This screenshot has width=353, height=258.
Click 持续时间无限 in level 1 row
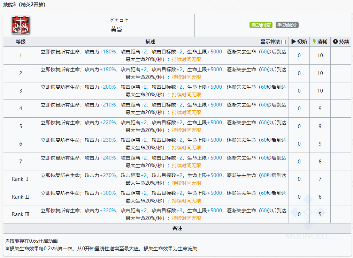[x=186, y=59]
